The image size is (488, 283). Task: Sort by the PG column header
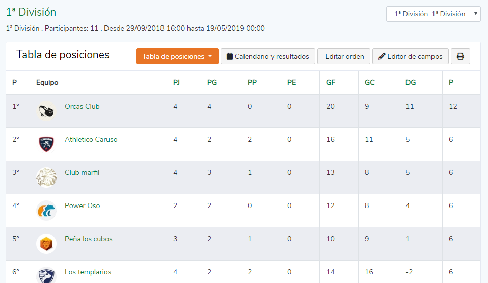point(212,82)
